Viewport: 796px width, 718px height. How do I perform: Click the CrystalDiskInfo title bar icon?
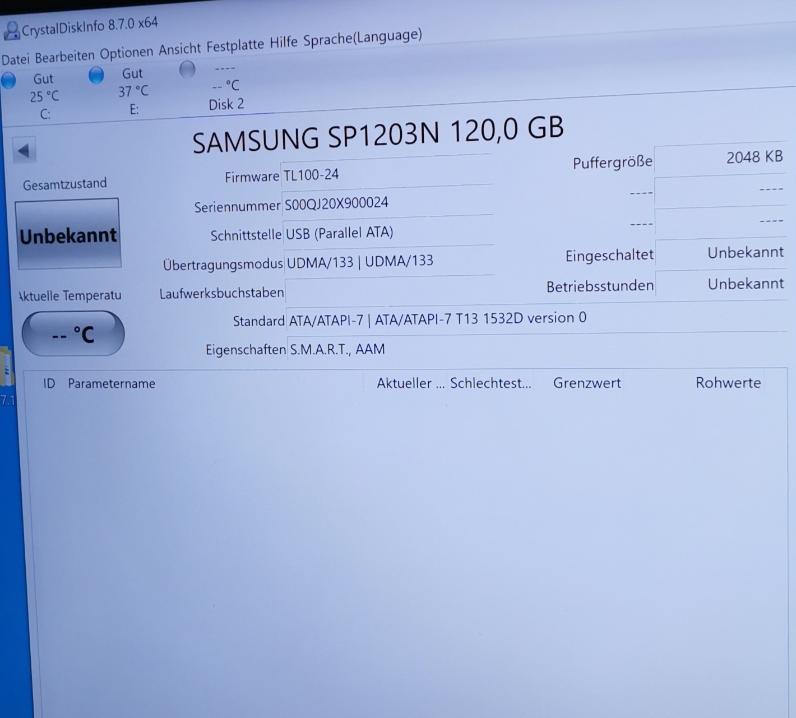pyautogui.click(x=11, y=31)
